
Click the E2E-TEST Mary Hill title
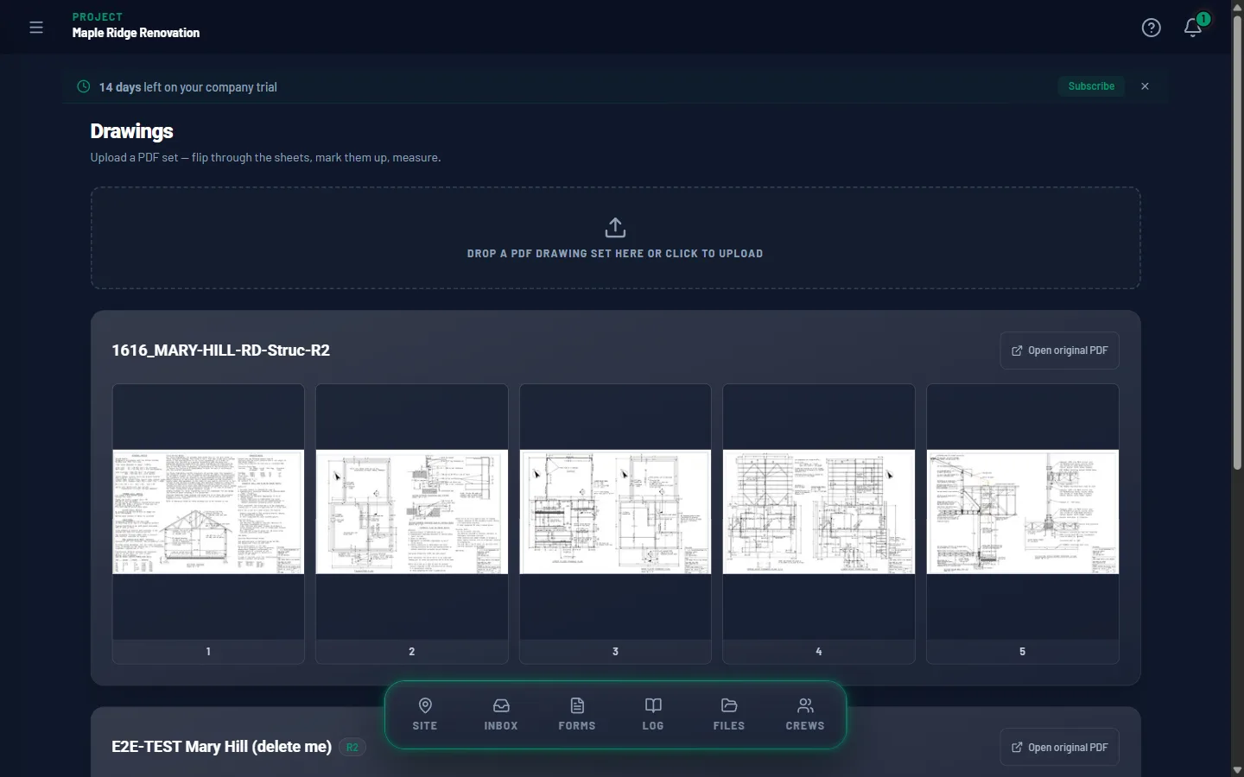tap(221, 747)
